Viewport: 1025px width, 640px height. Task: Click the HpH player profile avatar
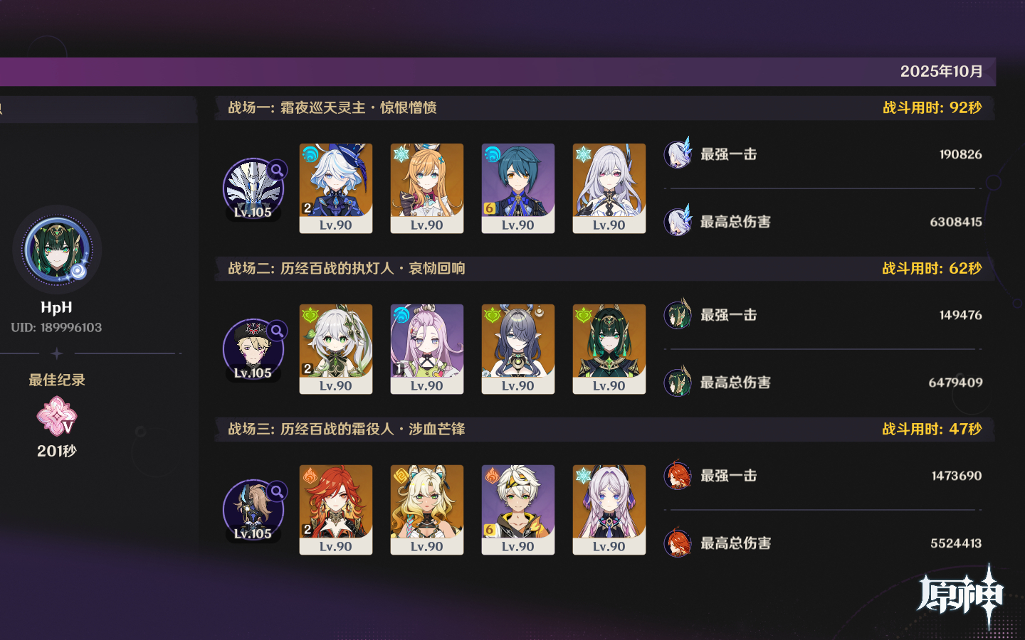tap(57, 250)
